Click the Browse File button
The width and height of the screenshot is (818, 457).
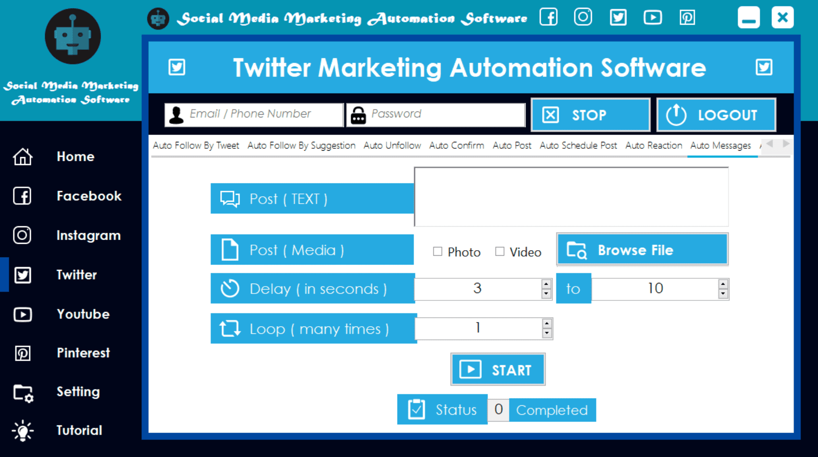[x=643, y=250]
